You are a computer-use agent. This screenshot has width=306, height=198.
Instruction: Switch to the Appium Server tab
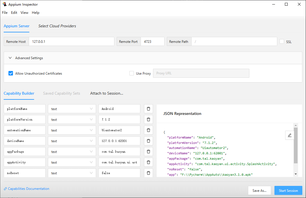click(17, 26)
